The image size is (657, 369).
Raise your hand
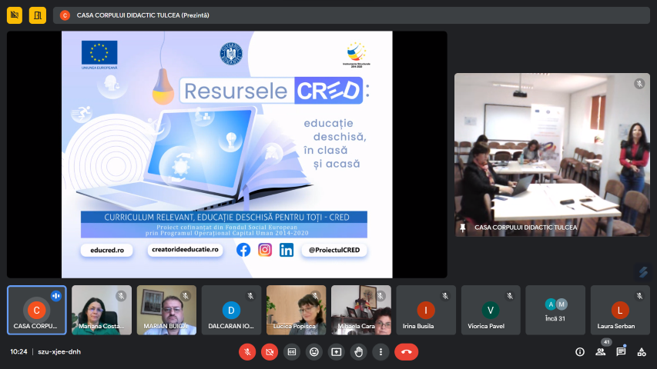click(x=358, y=351)
